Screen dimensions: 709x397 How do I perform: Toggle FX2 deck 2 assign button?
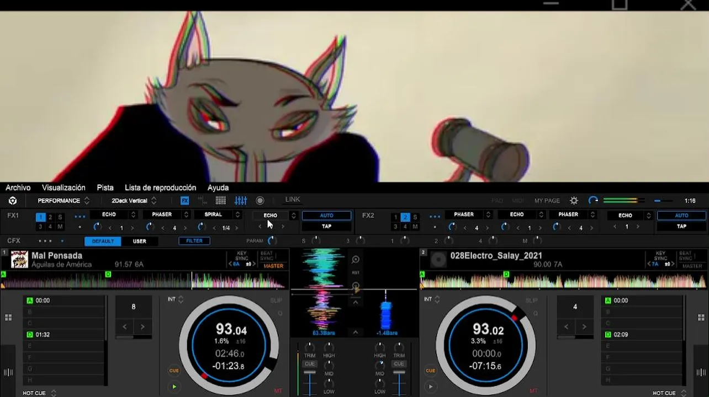coord(405,217)
